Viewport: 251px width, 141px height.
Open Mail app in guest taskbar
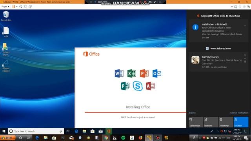(100, 131)
